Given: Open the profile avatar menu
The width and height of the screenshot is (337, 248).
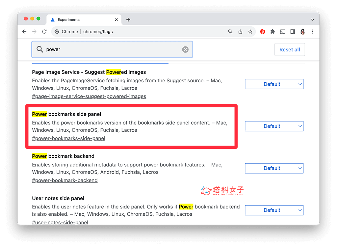Looking at the screenshot, I should (x=303, y=32).
